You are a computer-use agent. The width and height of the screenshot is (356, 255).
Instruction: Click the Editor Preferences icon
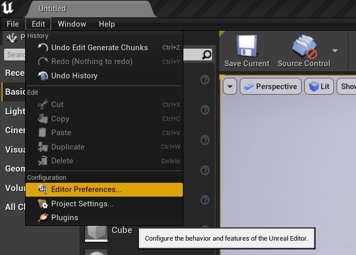[x=43, y=189]
